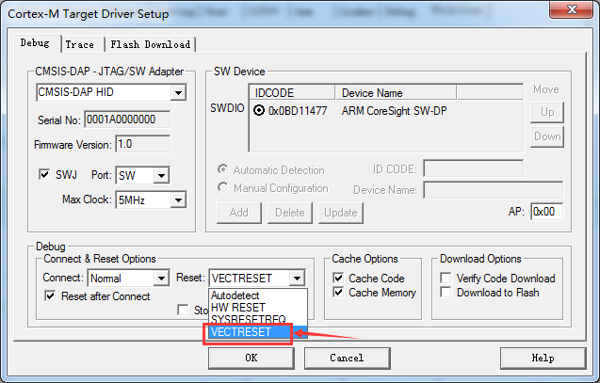Choose VECTRESET in the Reset list

pyautogui.click(x=258, y=332)
